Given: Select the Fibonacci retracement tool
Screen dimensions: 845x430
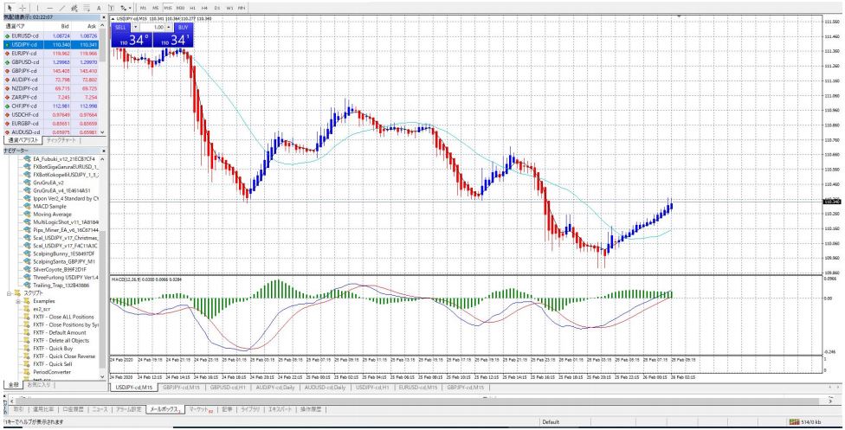Looking at the screenshot, I should tap(87, 8).
